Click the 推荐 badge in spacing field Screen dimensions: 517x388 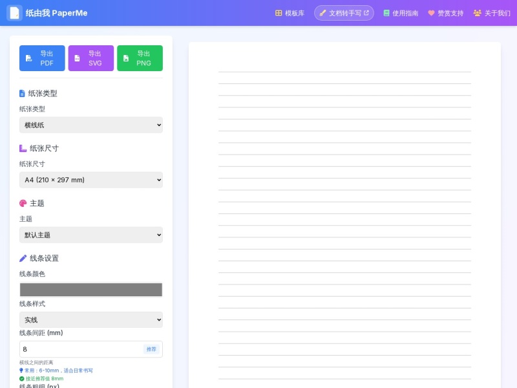coord(151,349)
